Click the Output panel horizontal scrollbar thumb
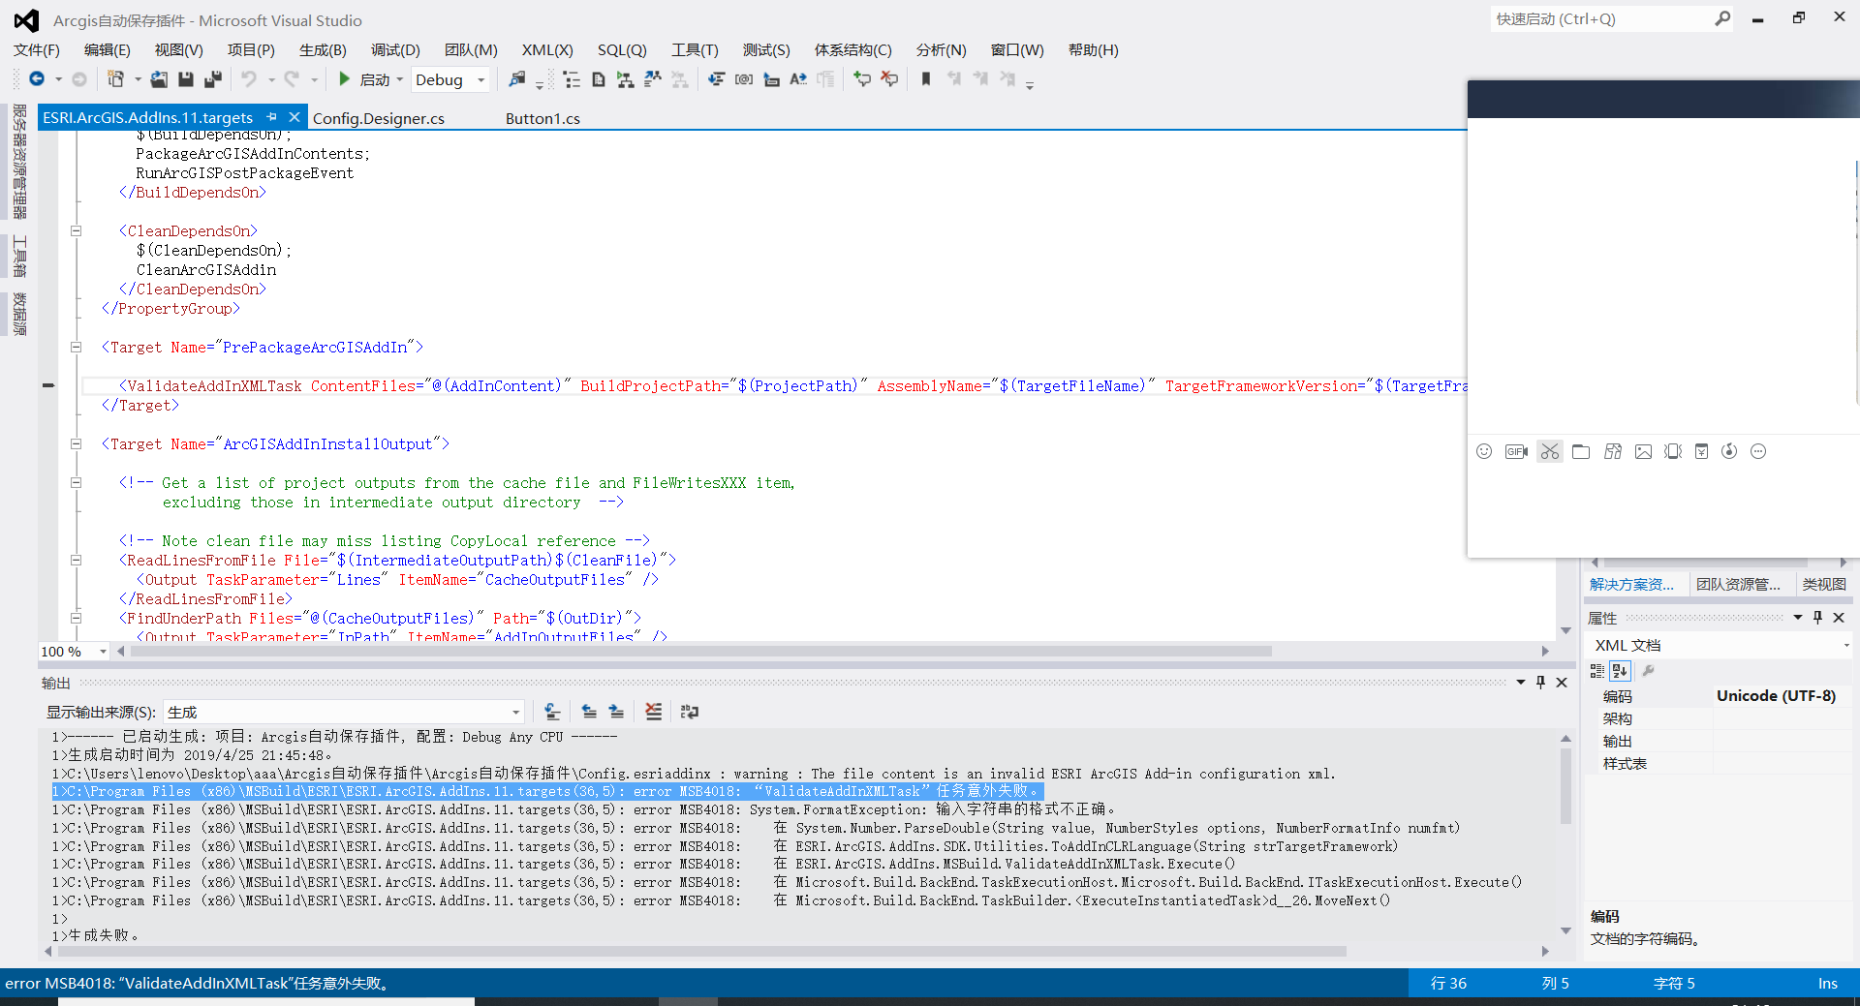 [701, 952]
